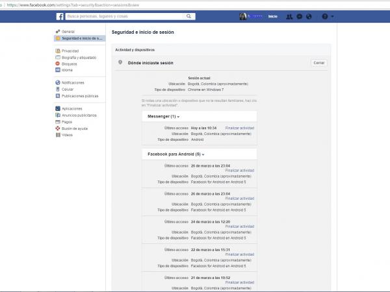Open the help question mark icon
This screenshot has width=390, height=292.
click(325, 17)
